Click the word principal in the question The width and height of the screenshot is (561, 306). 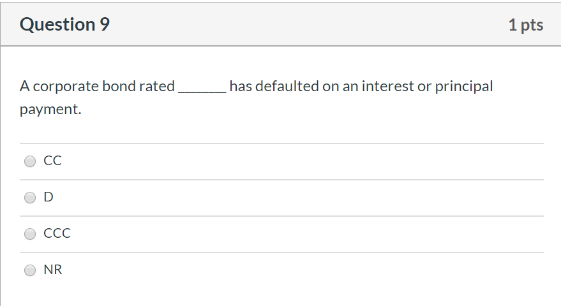click(x=464, y=87)
